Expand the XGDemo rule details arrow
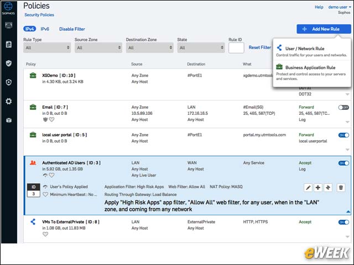Image resolution: width=354 pixels, height=265 pixels. pyautogui.click(x=347, y=94)
